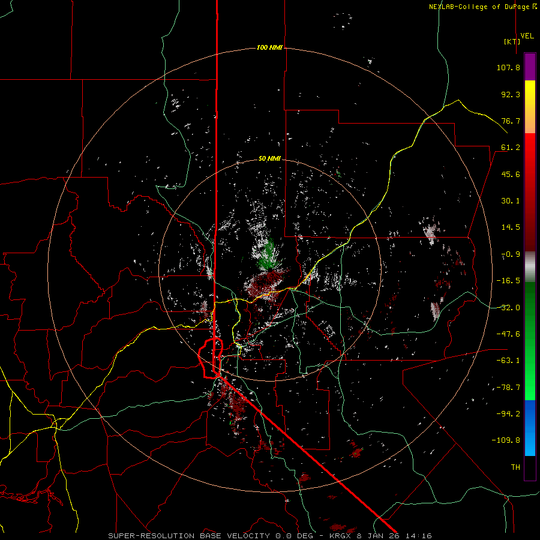Click the blue segment of velocity color bar
540x540 pixels.
(x=530, y=428)
